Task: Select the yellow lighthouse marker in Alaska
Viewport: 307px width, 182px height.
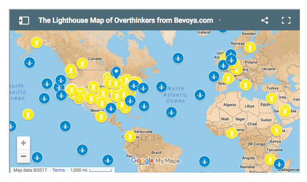Action: pos(37,43)
